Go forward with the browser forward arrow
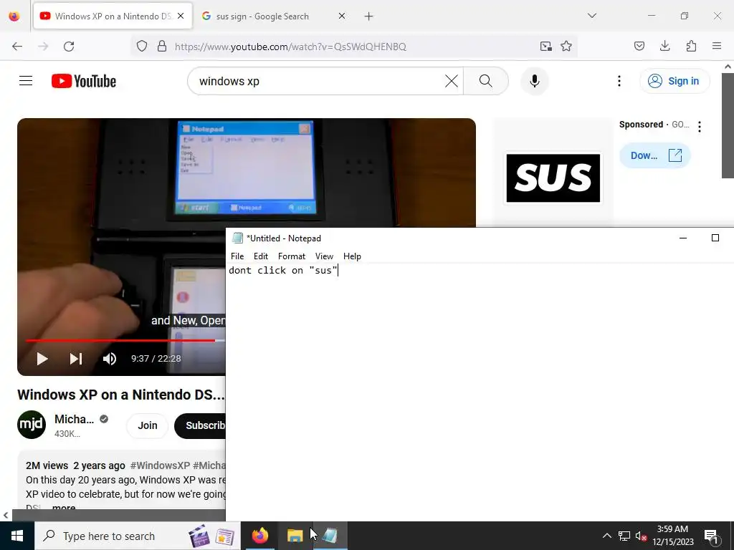The image size is (734, 550). pyautogui.click(x=43, y=47)
